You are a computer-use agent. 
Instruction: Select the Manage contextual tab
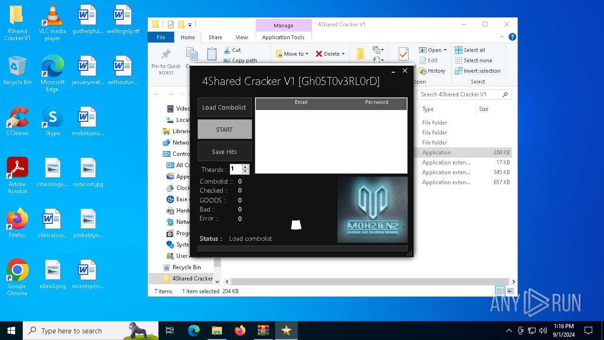point(283,25)
